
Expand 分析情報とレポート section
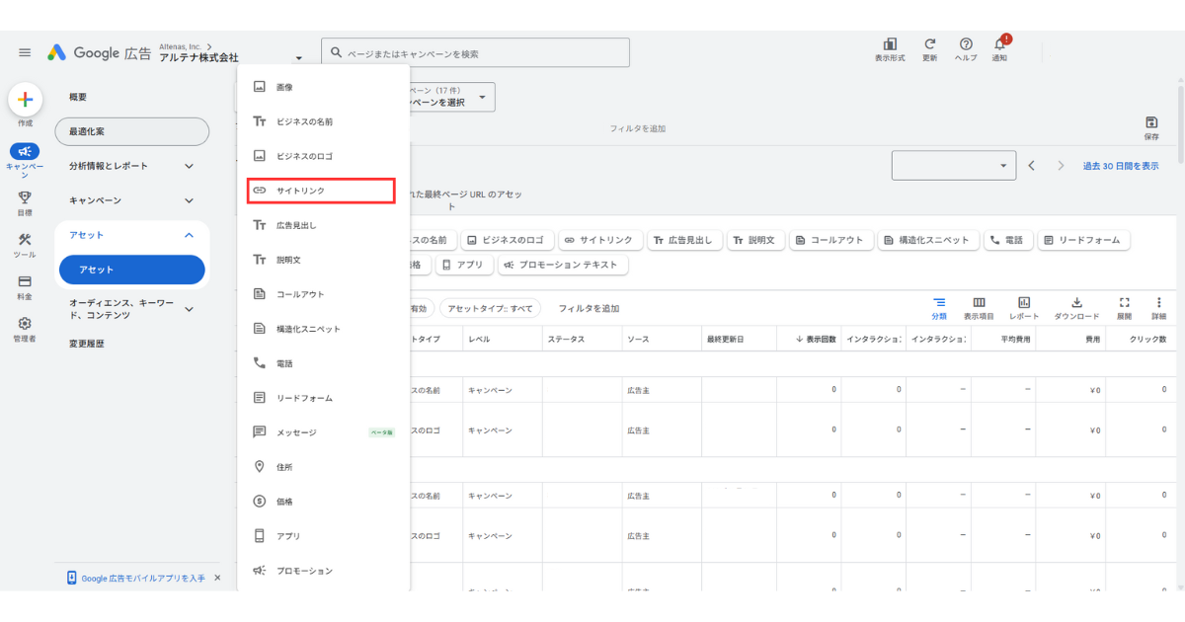[x=131, y=166]
